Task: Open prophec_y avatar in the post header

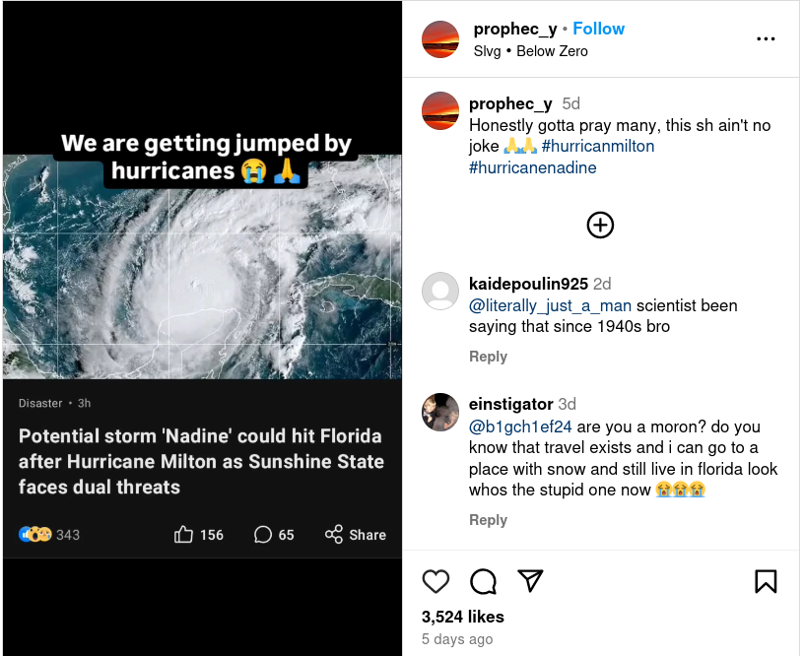Action: tap(440, 39)
